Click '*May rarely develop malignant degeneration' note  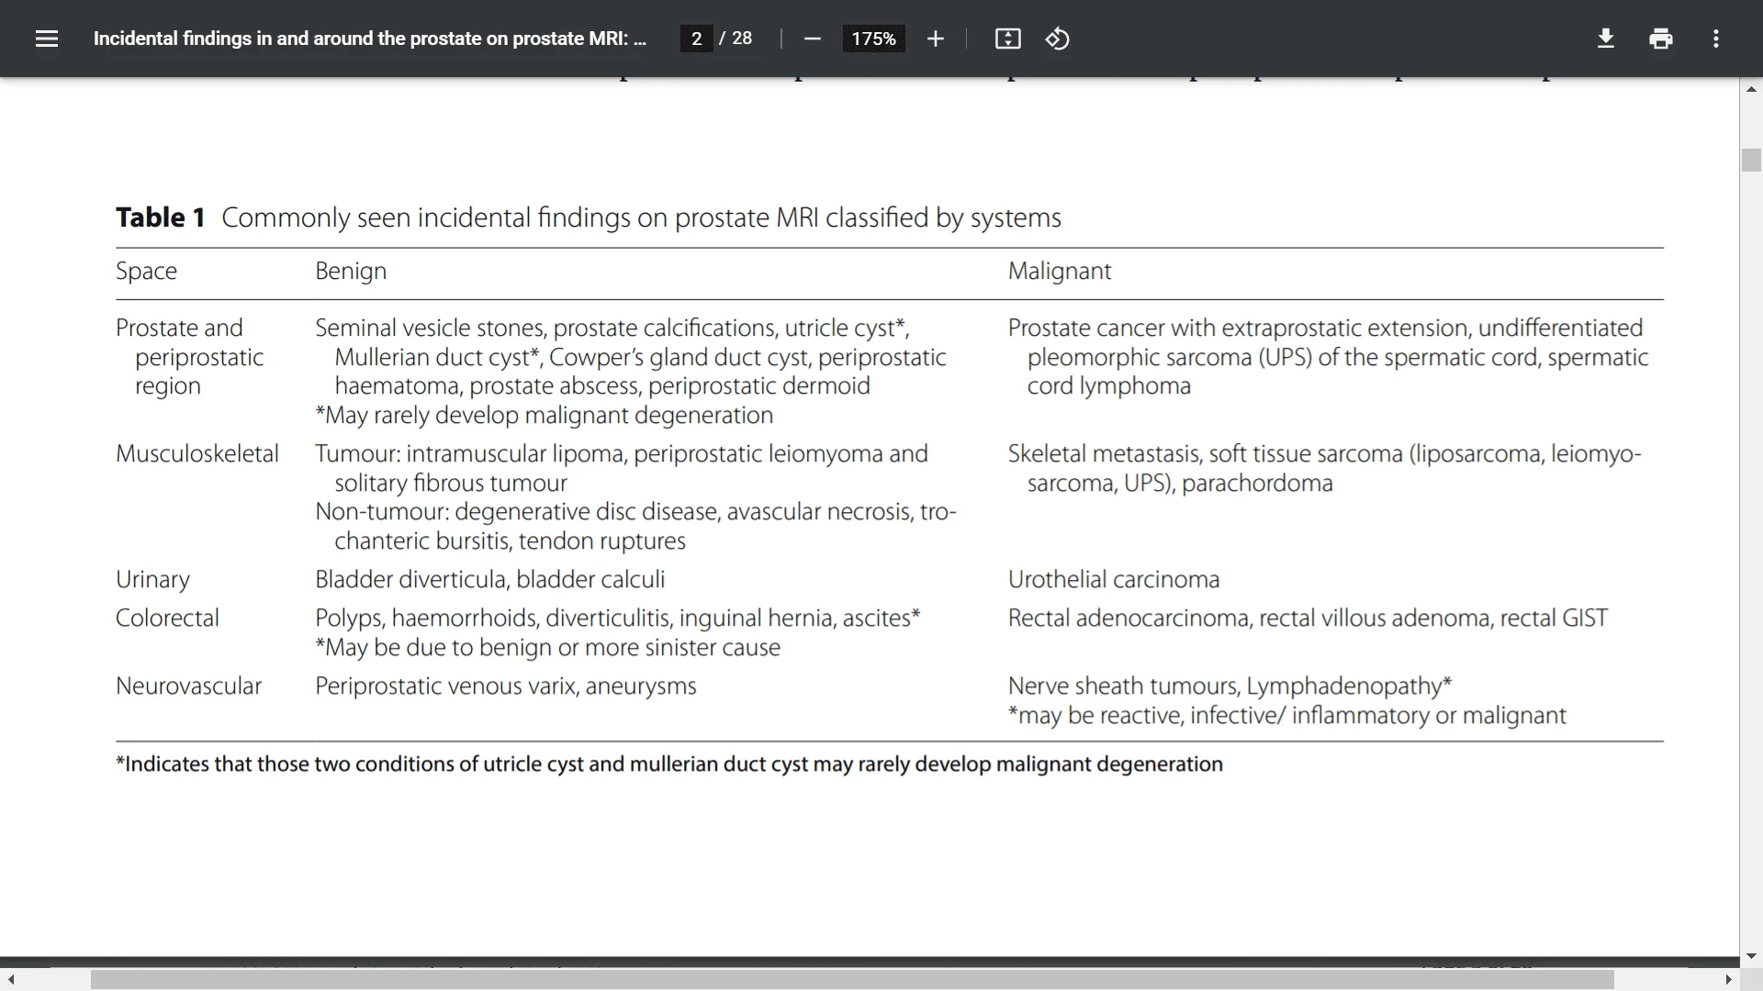tap(545, 415)
